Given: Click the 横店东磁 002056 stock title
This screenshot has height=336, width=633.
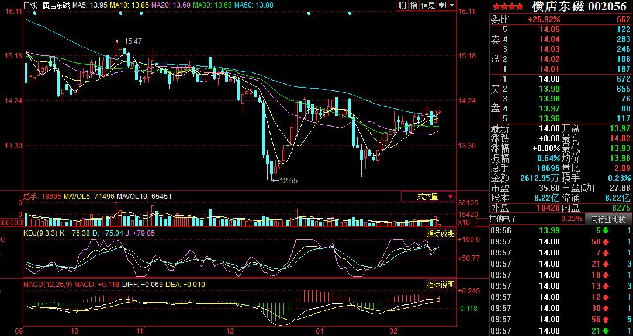Looking at the screenshot, I should pos(579,6).
